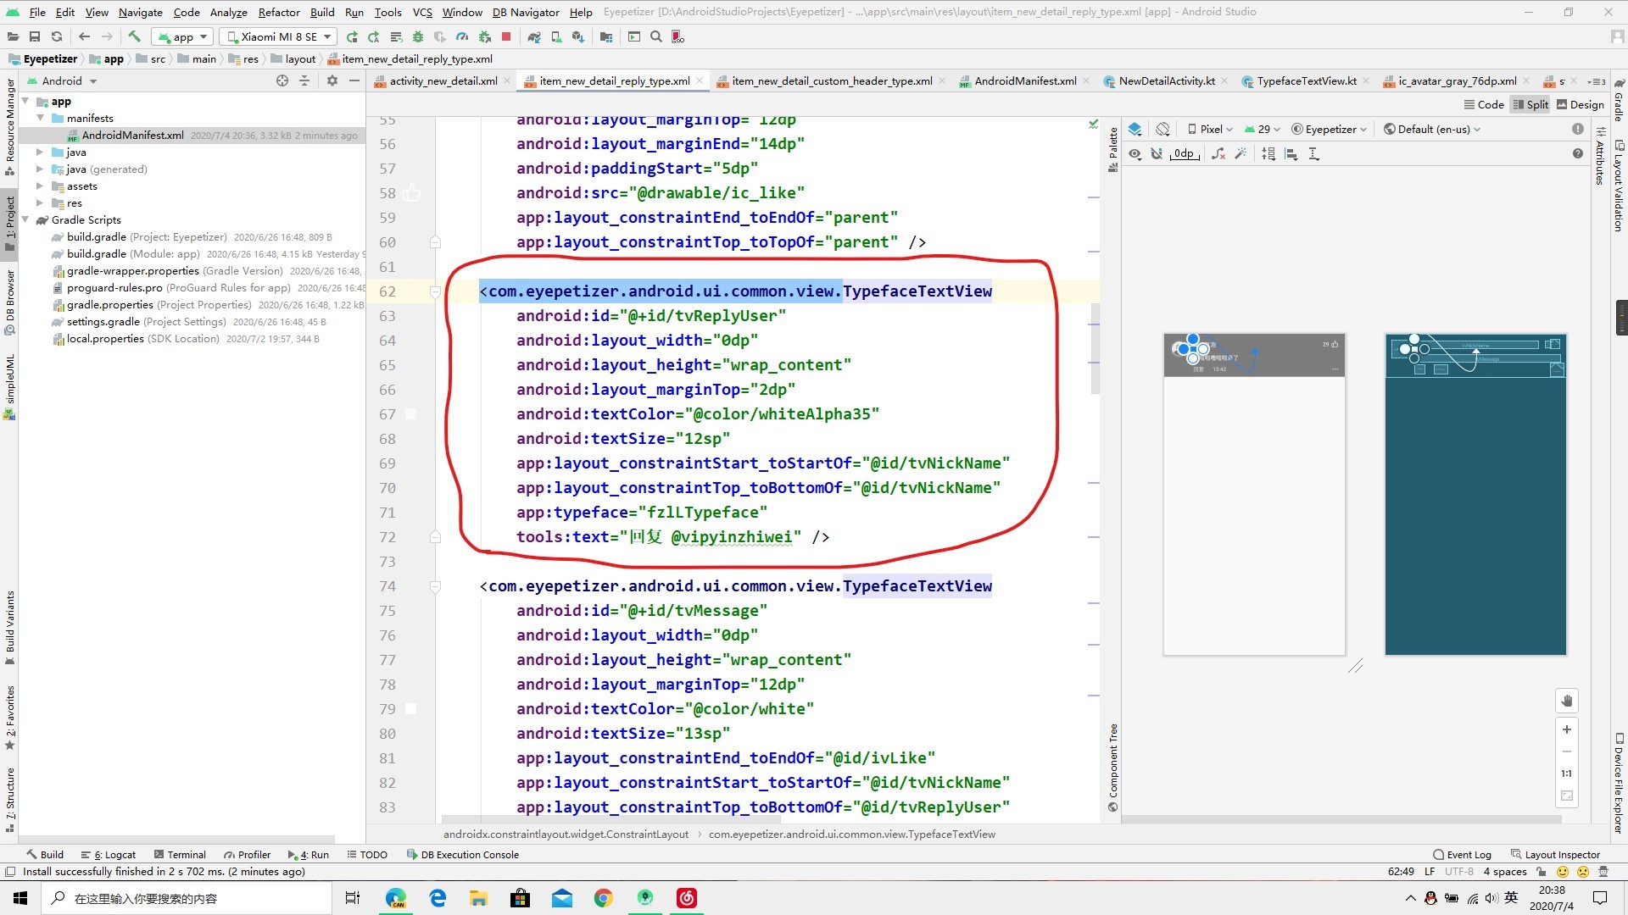Click the white color swatch on line 79
1628x915 pixels.
411,709
